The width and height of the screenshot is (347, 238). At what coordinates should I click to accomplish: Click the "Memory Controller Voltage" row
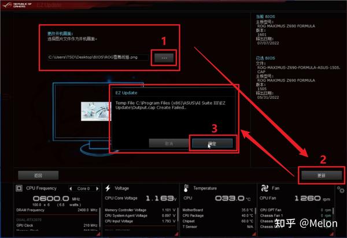pos(141,210)
